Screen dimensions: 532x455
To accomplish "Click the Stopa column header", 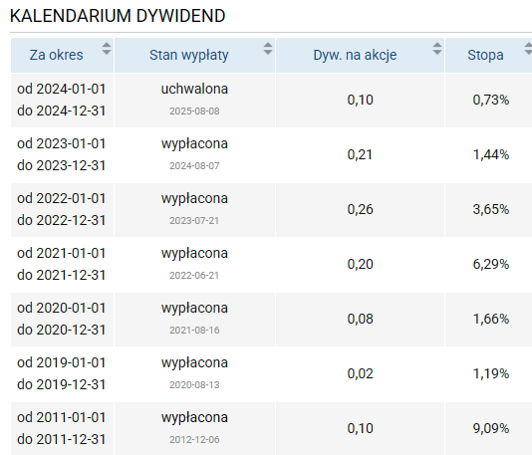I will [488, 55].
